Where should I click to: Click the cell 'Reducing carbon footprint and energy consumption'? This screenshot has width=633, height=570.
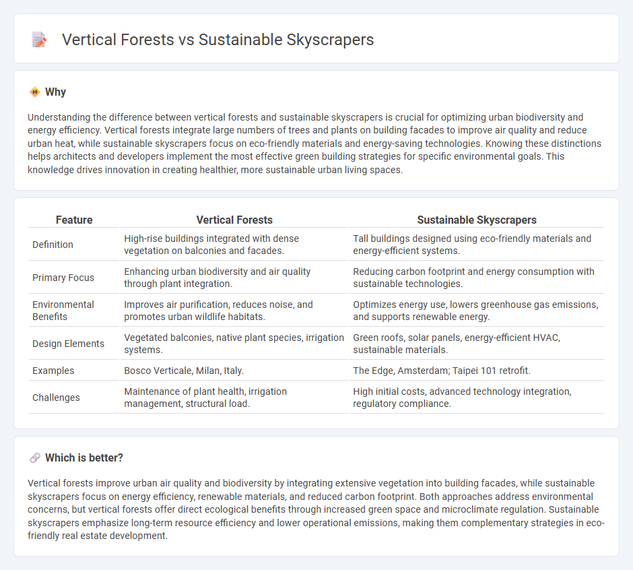[x=477, y=278]
